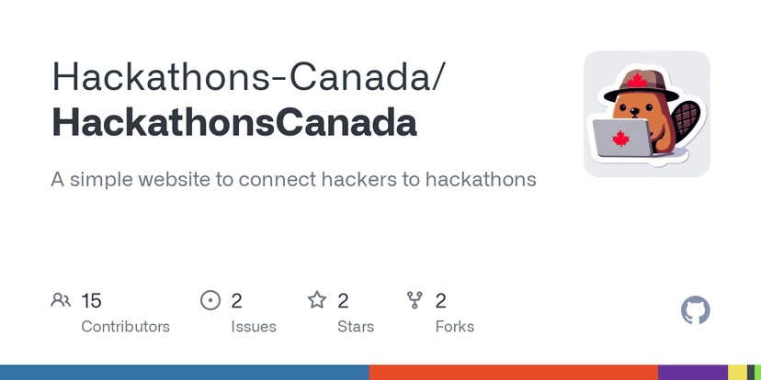
Task: Select the Contributors label
Action: [x=125, y=327]
